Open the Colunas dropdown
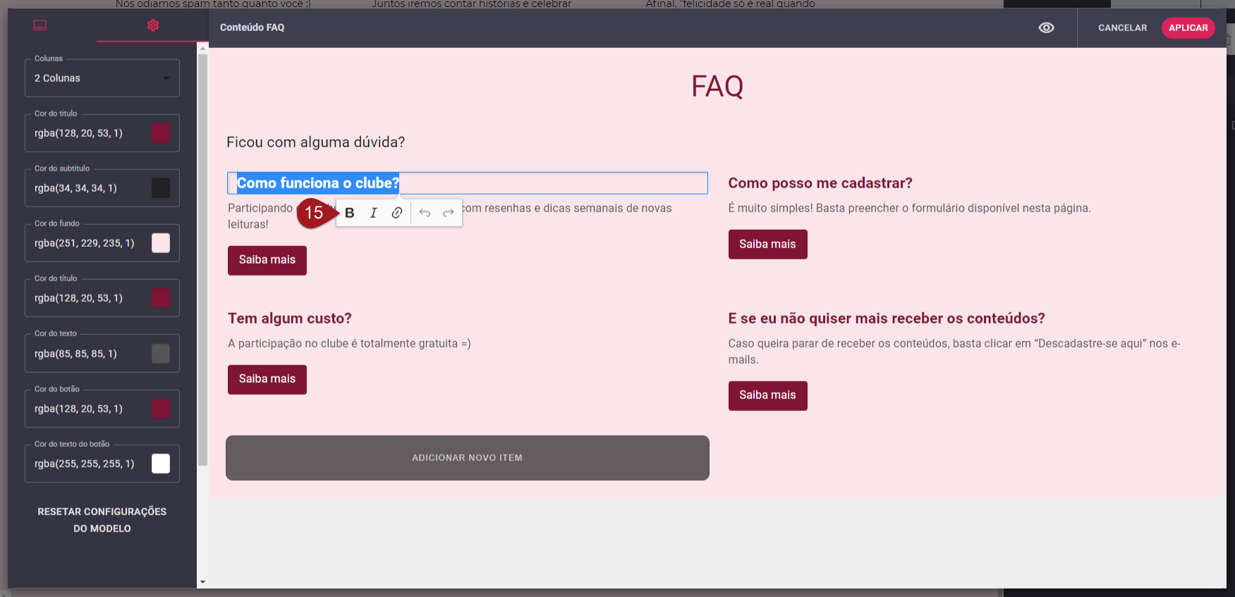This screenshot has width=1235, height=597. (x=102, y=78)
